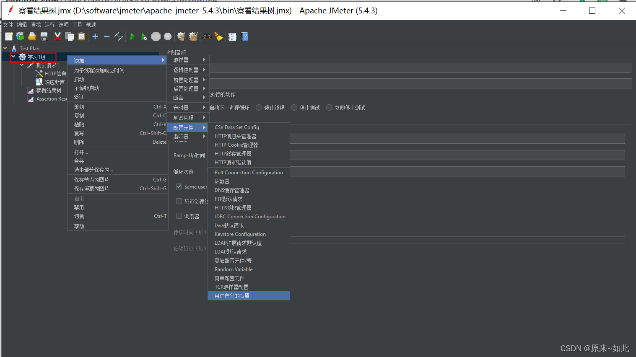Image resolution: width=636 pixels, height=357 pixels.
Task: Save the test plan with floppy icon
Action: (44, 37)
